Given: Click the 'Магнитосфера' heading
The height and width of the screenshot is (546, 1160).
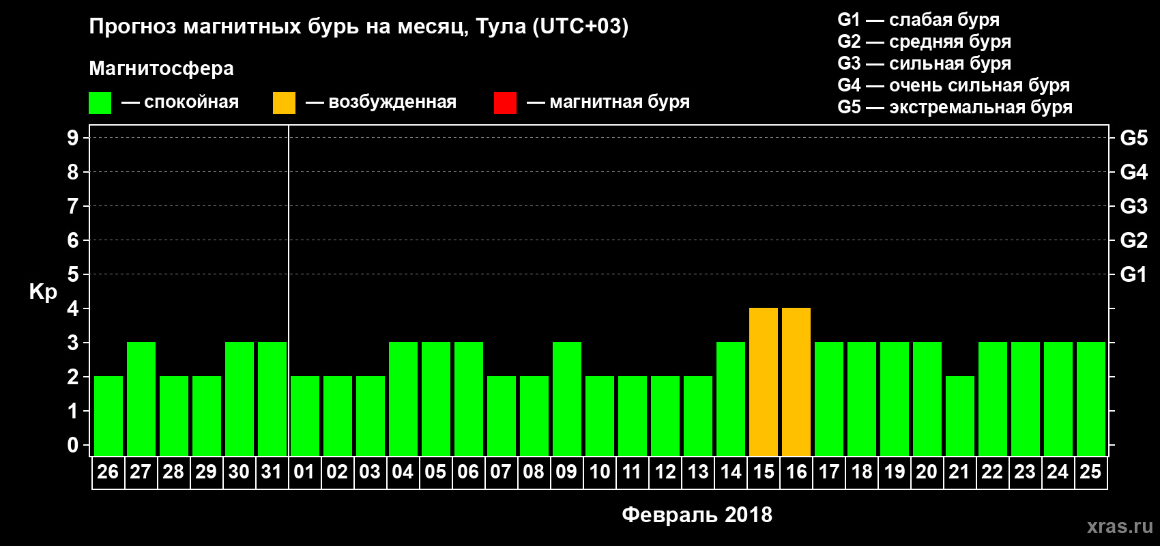Looking at the screenshot, I should point(161,69).
